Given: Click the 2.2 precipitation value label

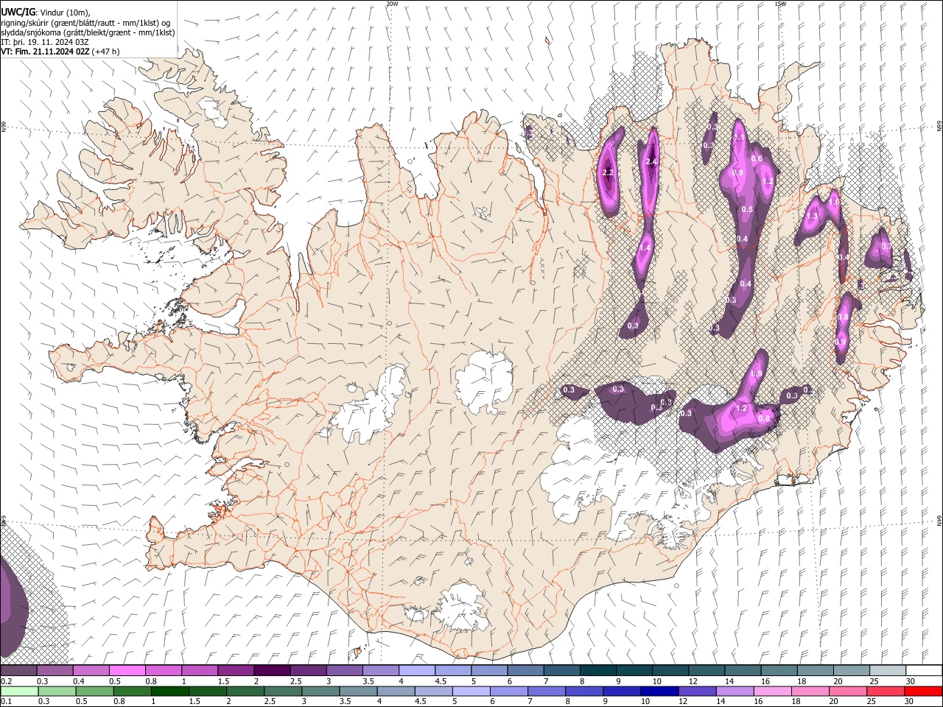Looking at the screenshot, I should (x=608, y=172).
